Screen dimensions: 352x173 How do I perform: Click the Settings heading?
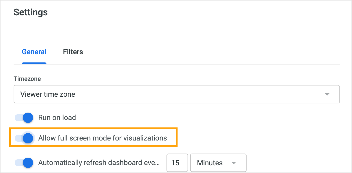pos(31,12)
